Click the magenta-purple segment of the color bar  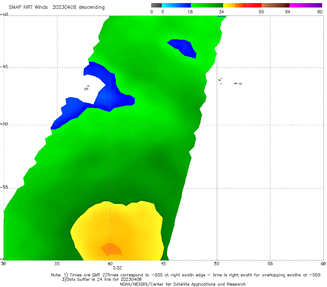pyautogui.click(x=306, y=5)
